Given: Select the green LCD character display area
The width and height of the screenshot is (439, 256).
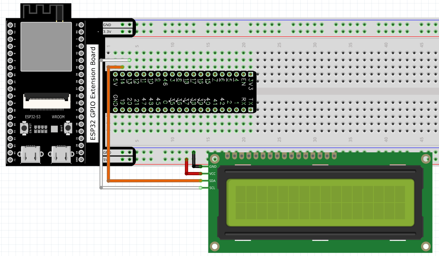Looking at the screenshot, I should click(320, 203).
